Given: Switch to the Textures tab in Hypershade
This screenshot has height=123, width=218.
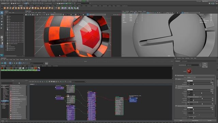Looking at the screenshot, I should point(9,66).
